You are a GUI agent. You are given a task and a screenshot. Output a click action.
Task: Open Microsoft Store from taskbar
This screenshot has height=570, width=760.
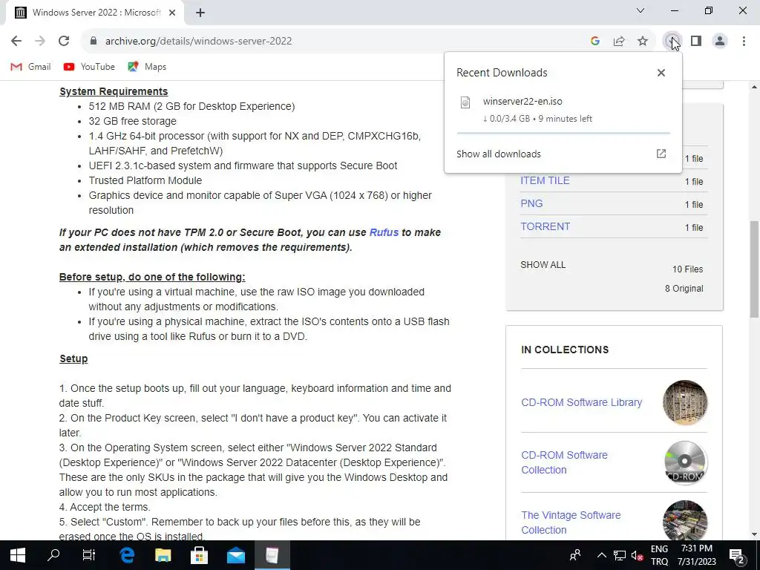pos(199,555)
